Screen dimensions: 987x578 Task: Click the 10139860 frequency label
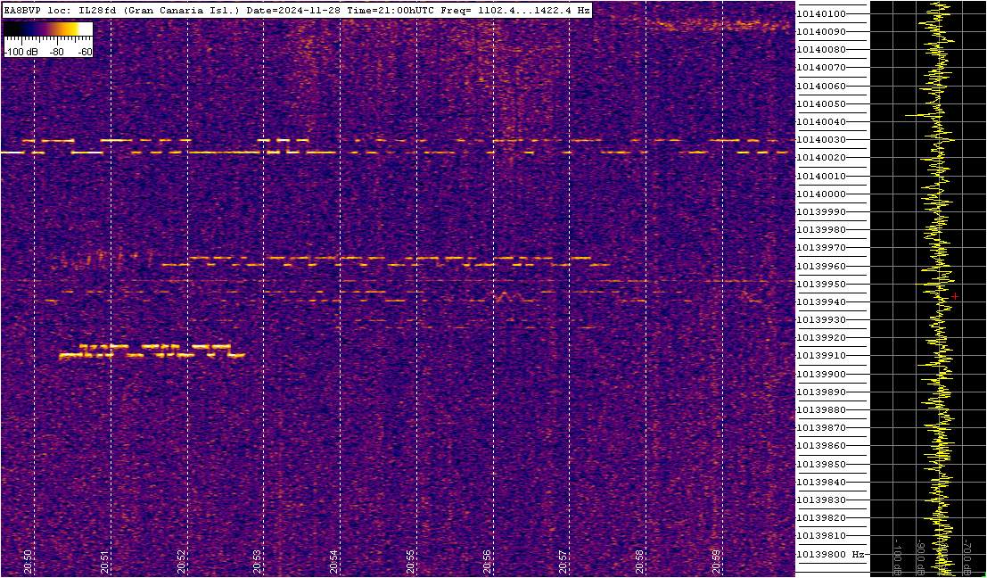(x=821, y=446)
